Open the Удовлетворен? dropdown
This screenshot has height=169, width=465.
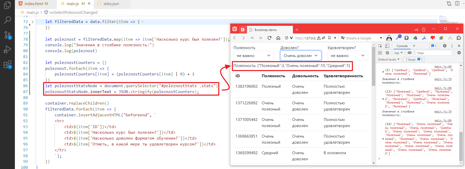click(348, 55)
